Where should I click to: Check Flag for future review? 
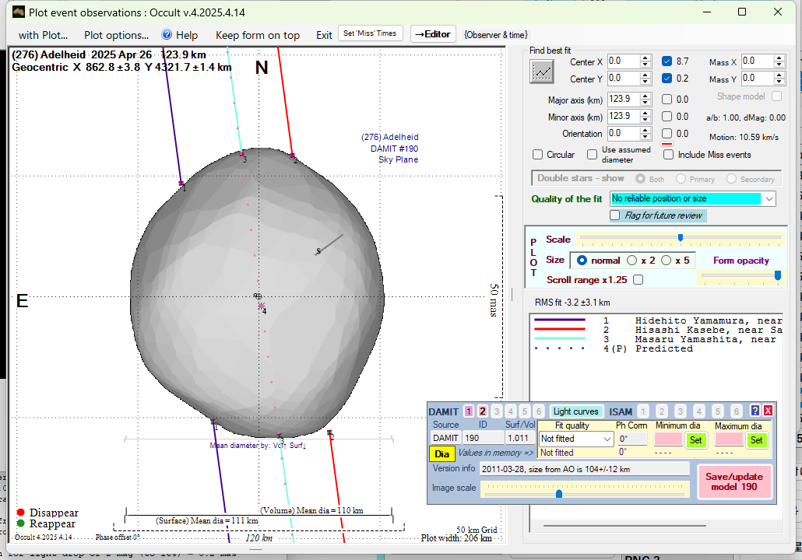(615, 215)
